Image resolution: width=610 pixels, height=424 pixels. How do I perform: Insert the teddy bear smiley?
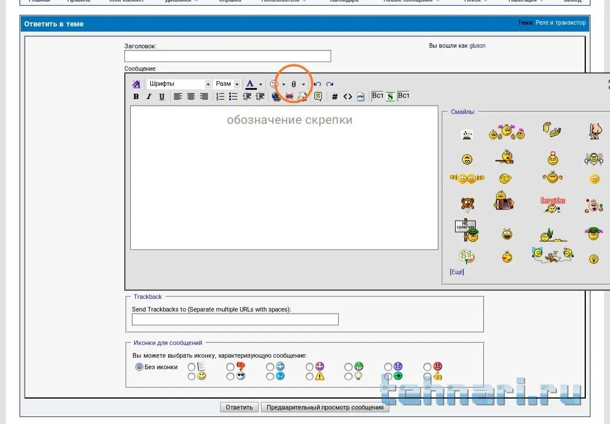coord(467,204)
